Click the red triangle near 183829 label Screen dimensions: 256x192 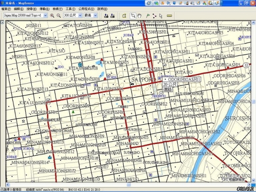(105, 79)
